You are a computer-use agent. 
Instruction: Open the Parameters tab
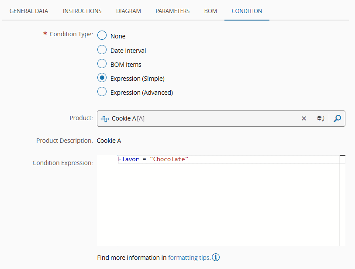[172, 11]
